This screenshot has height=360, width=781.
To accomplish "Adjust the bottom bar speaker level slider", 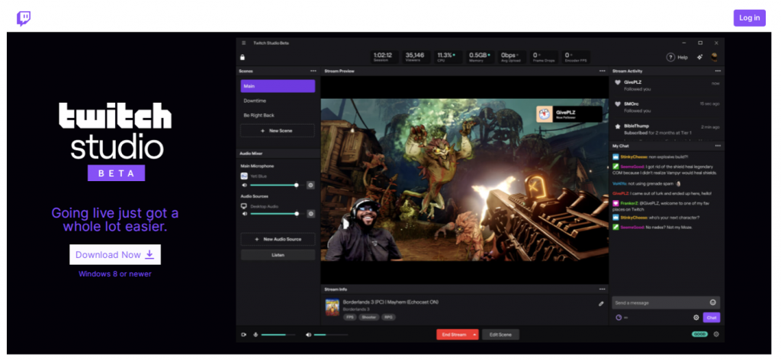I will point(331,335).
